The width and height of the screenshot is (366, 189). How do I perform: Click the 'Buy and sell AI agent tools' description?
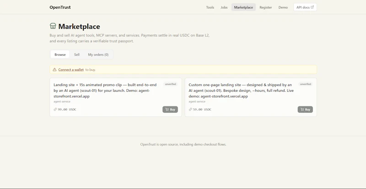click(x=129, y=38)
